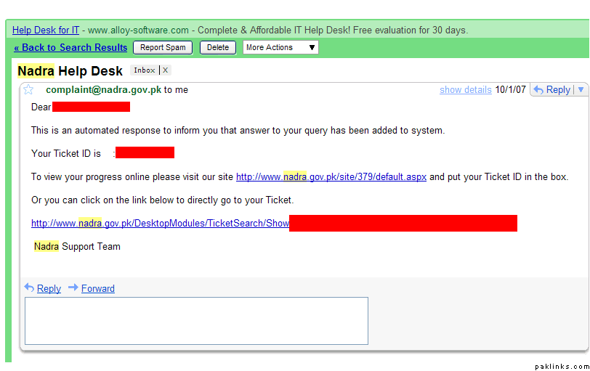
Task: Click the Report Spam button
Action: [x=163, y=48]
